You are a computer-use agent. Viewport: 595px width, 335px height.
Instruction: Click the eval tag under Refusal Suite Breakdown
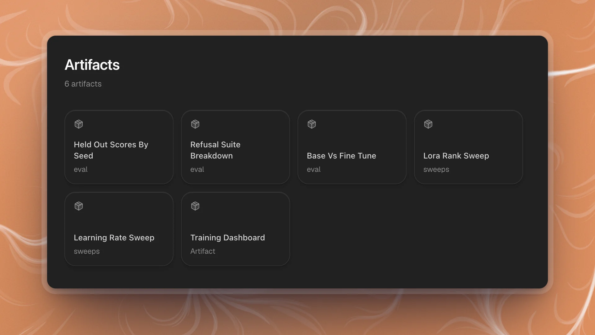[x=197, y=169]
